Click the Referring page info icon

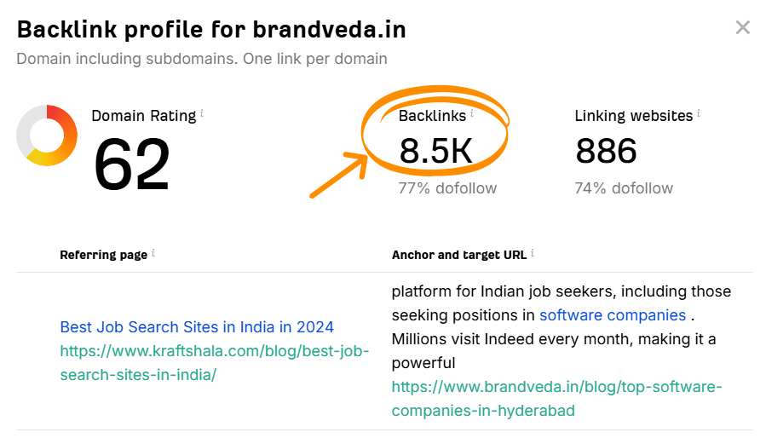153,254
